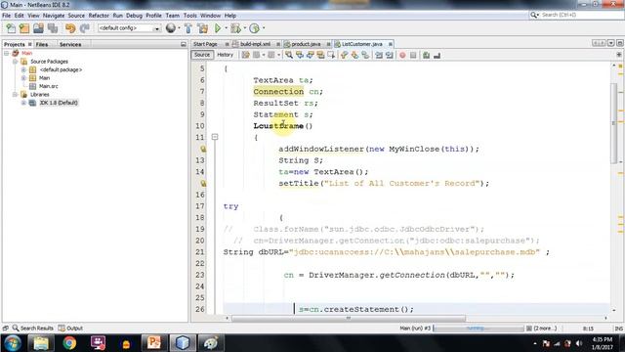Click the Uncomment editor toolbar icon
The width and height of the screenshot is (625, 352).
pyautogui.click(x=437, y=55)
